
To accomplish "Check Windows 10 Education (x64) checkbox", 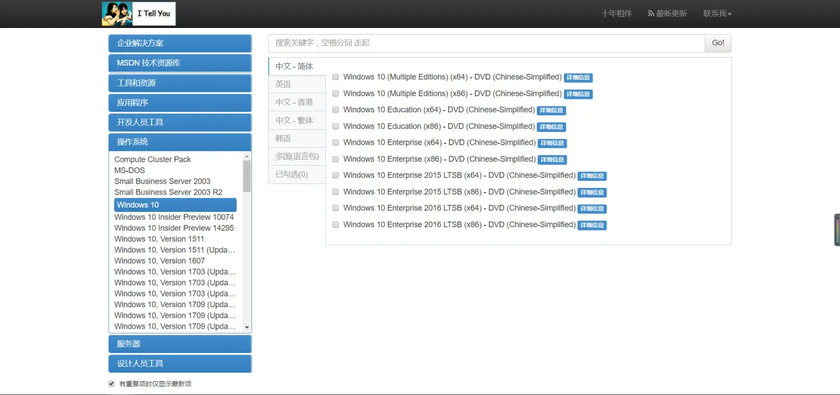I will click(x=335, y=110).
